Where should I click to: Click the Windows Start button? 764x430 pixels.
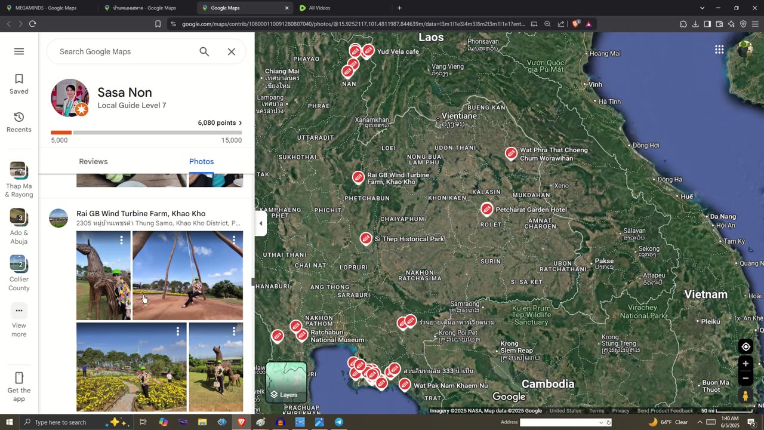coord(9,422)
